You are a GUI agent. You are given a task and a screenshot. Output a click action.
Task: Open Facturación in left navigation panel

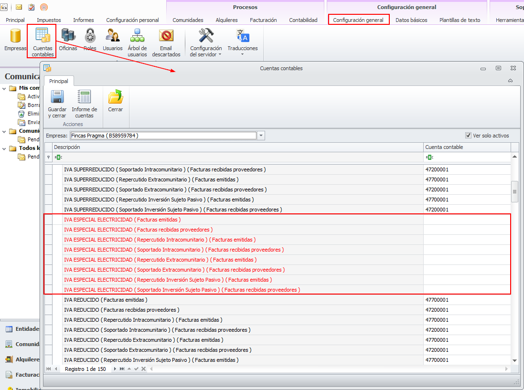(22, 375)
